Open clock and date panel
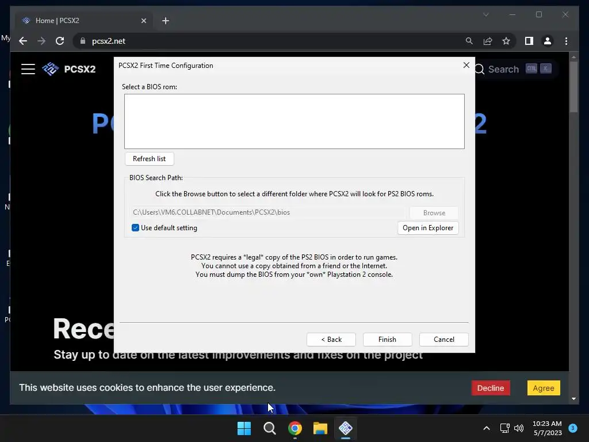 [x=548, y=428]
